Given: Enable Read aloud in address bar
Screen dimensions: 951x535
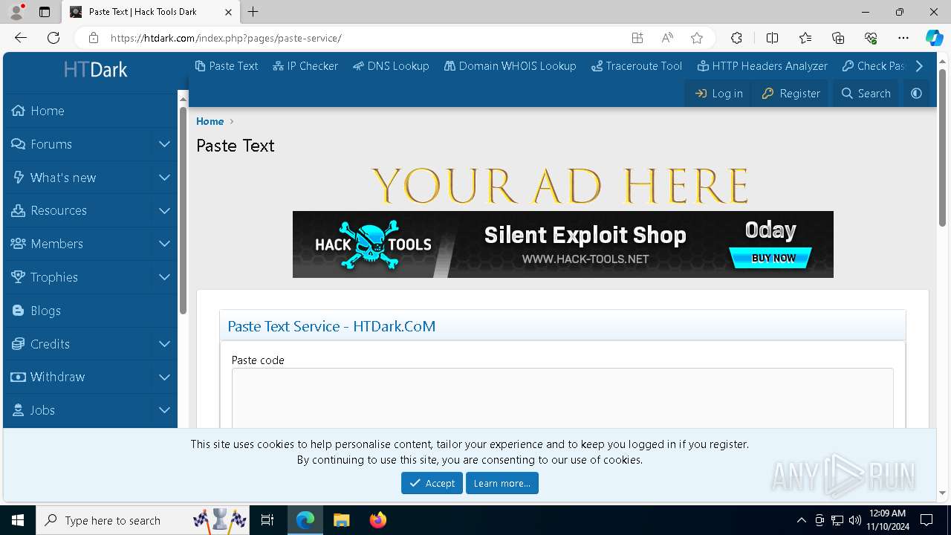Looking at the screenshot, I should tap(667, 38).
